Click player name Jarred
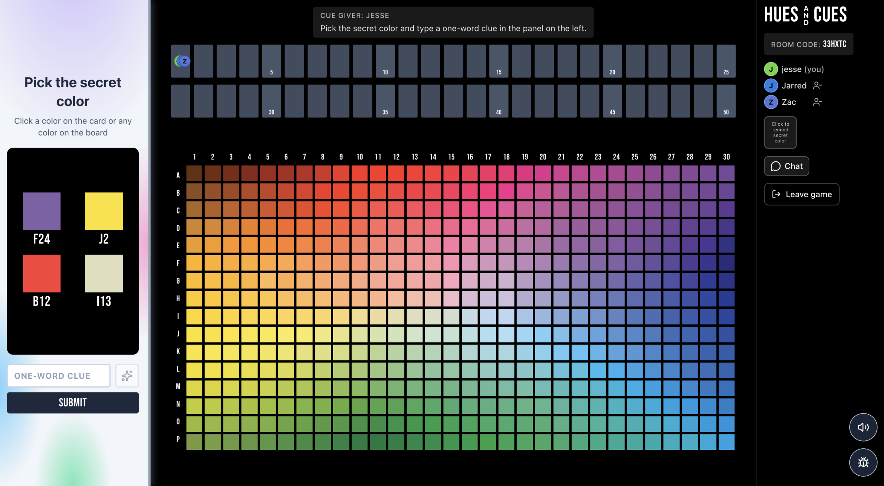 click(794, 86)
